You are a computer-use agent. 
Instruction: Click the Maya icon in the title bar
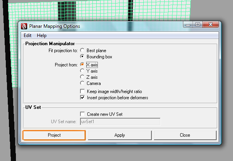pos(24,26)
